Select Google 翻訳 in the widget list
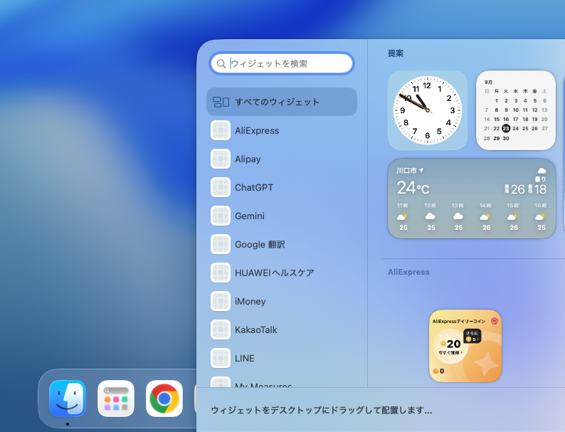This screenshot has width=565, height=432. point(282,244)
